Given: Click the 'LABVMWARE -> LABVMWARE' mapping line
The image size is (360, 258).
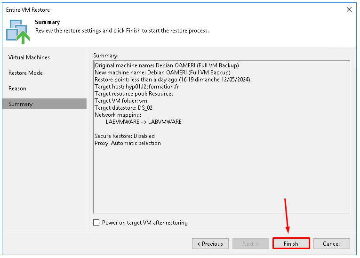Looking at the screenshot, I should (x=144, y=122).
